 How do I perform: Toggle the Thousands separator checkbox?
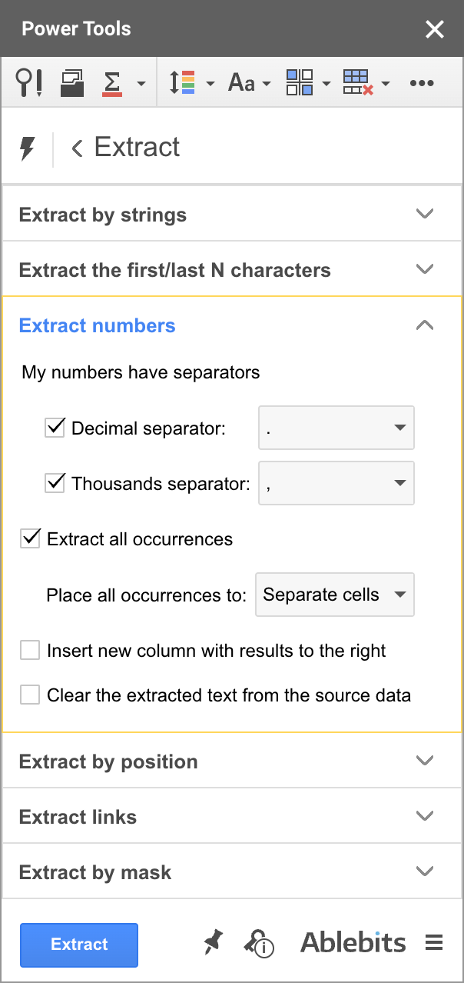tap(55, 483)
